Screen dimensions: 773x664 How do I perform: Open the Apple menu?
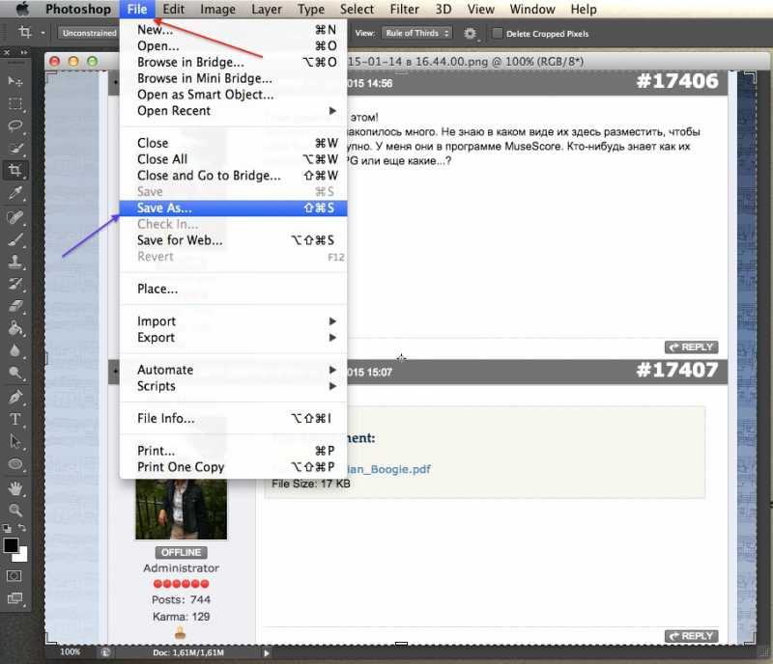(22, 9)
